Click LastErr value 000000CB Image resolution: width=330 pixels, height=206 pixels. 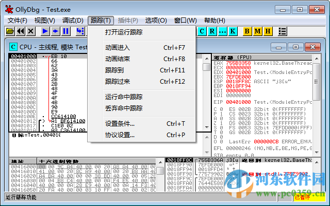point(266,142)
